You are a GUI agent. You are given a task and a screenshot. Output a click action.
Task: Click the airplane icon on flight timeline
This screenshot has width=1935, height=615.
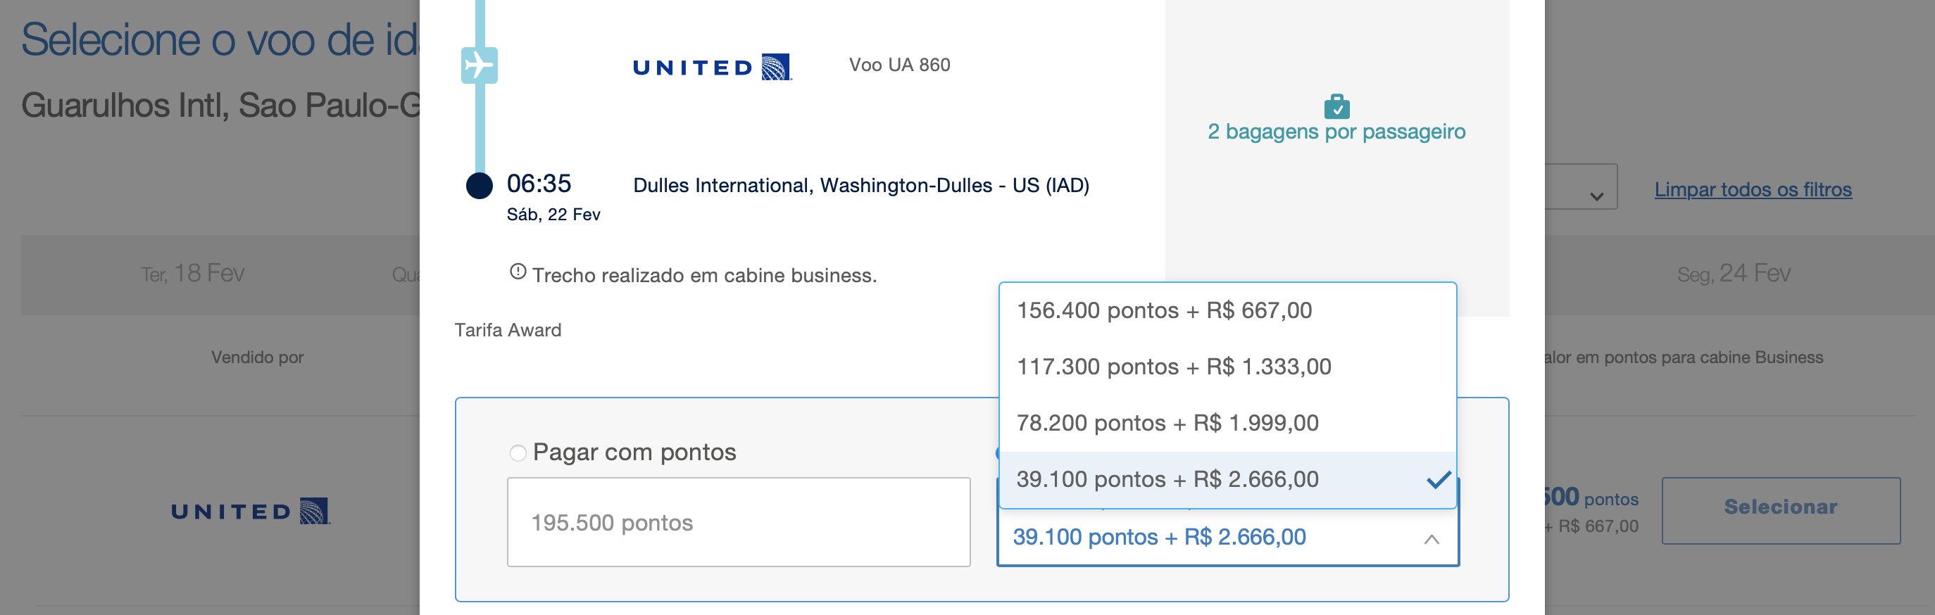(480, 65)
